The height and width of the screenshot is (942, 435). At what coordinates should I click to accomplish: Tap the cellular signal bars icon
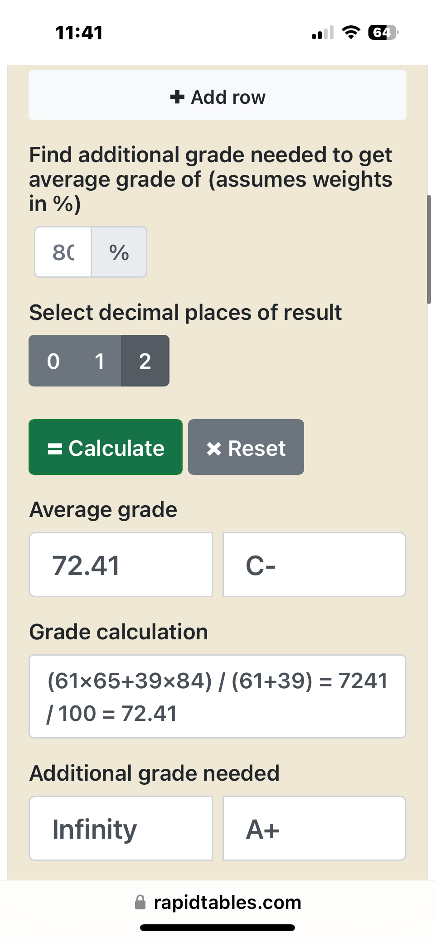click(x=323, y=33)
